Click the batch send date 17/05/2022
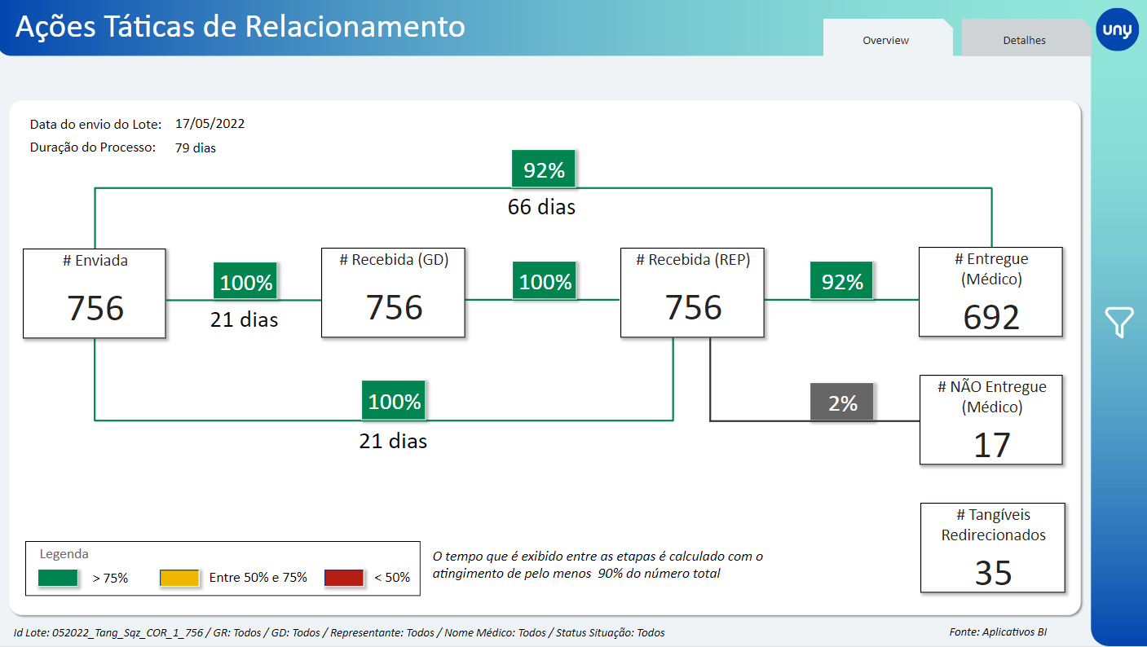Screen dimensions: 1147x647 pos(210,124)
